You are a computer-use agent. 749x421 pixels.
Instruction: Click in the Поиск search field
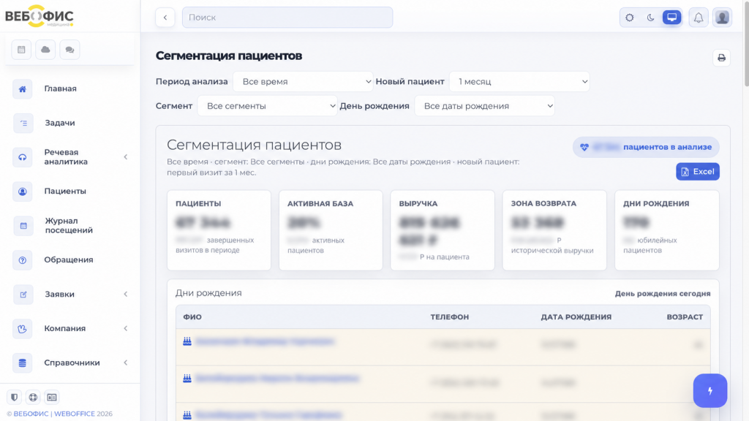[287, 18]
